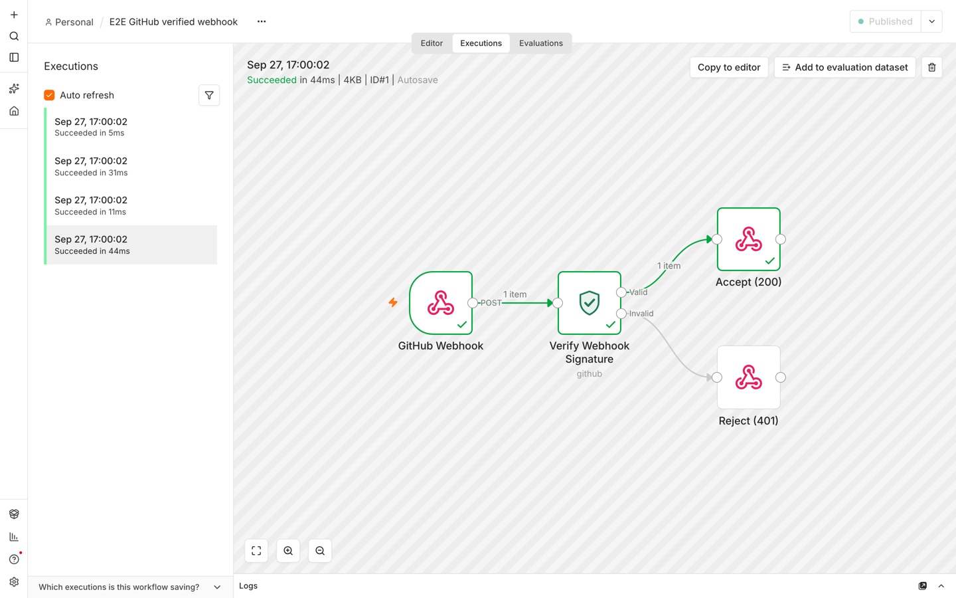This screenshot has height=598, width=956.
Task: Click the orange lightning trigger icon
Action: coord(393,302)
